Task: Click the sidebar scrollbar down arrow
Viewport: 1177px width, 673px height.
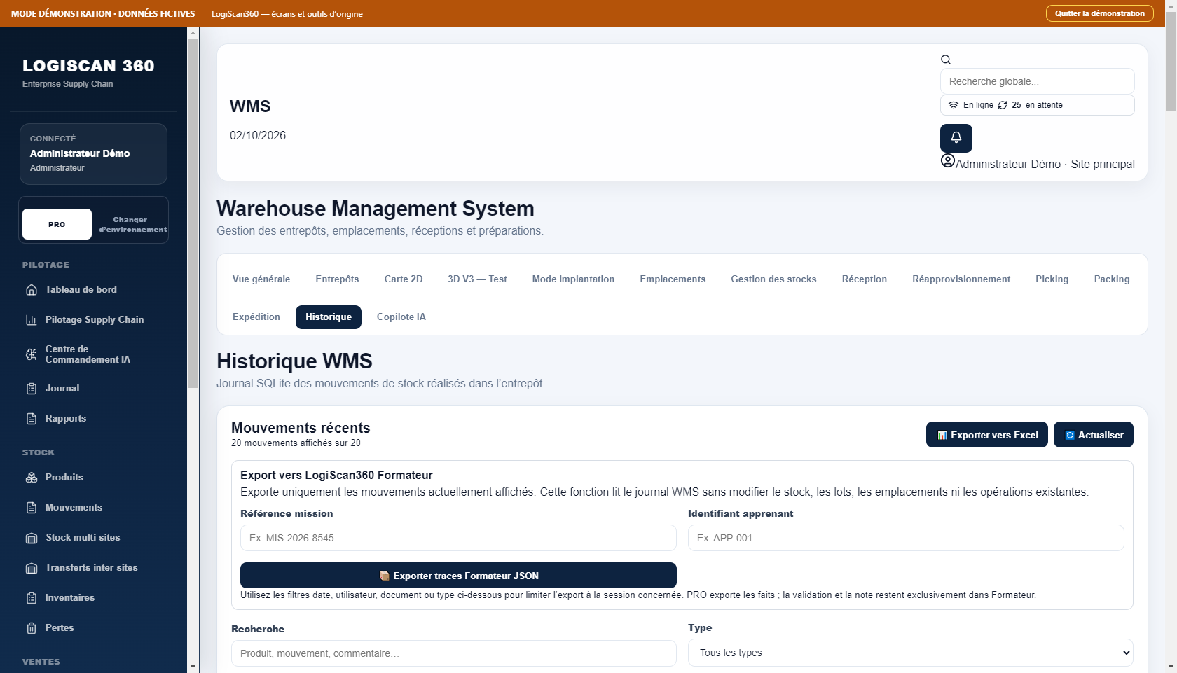Action: (x=193, y=667)
